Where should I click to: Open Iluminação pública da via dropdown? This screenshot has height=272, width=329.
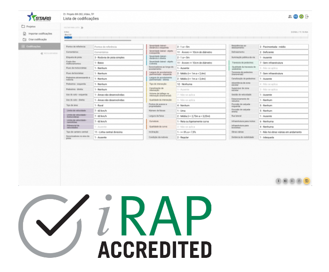coord(284,57)
